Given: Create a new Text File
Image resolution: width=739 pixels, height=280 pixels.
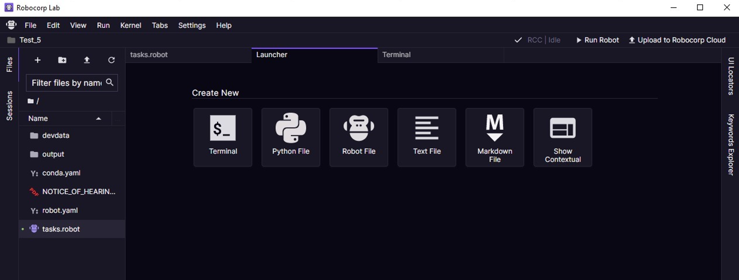Looking at the screenshot, I should click(x=427, y=137).
